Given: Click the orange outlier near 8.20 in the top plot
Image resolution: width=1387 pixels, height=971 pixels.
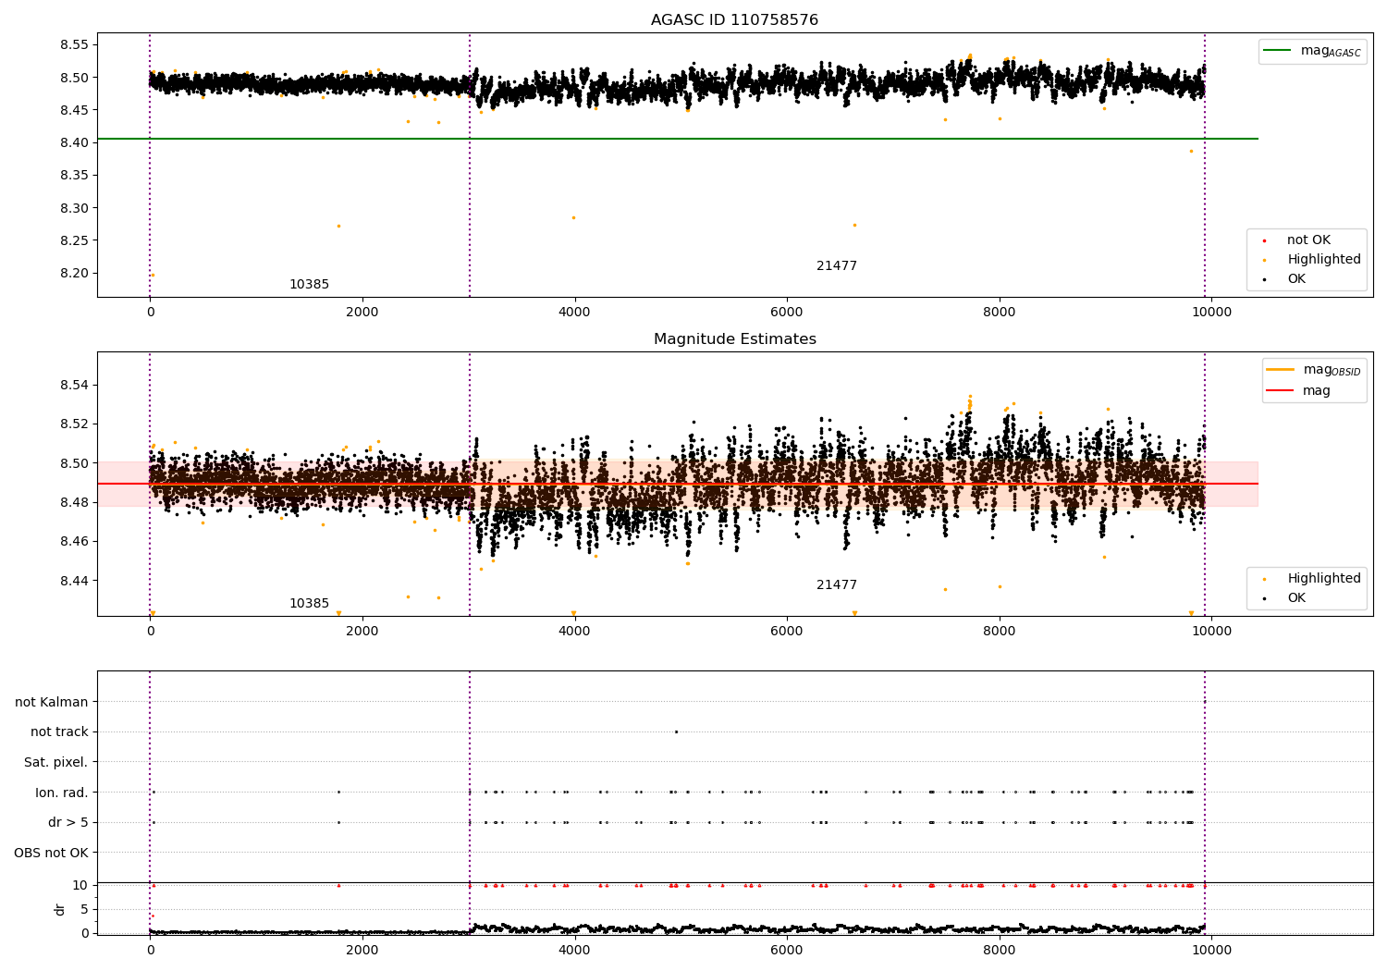Looking at the screenshot, I should pyautogui.click(x=153, y=276).
